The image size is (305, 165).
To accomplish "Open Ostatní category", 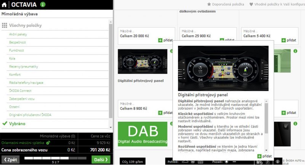I will coord(58,107).
